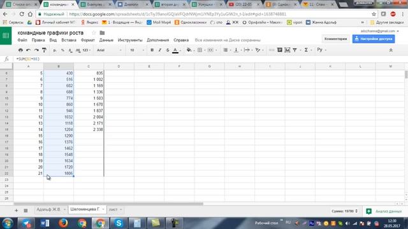Toggle italic formatting

(160, 50)
